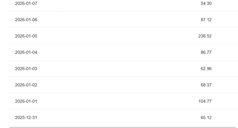Click the 2026-01-01 date cell
Viewport: 238px width, 128px height.
pyautogui.click(x=26, y=101)
